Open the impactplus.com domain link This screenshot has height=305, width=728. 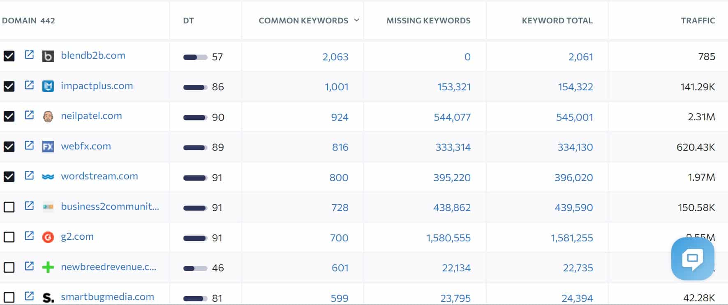97,86
